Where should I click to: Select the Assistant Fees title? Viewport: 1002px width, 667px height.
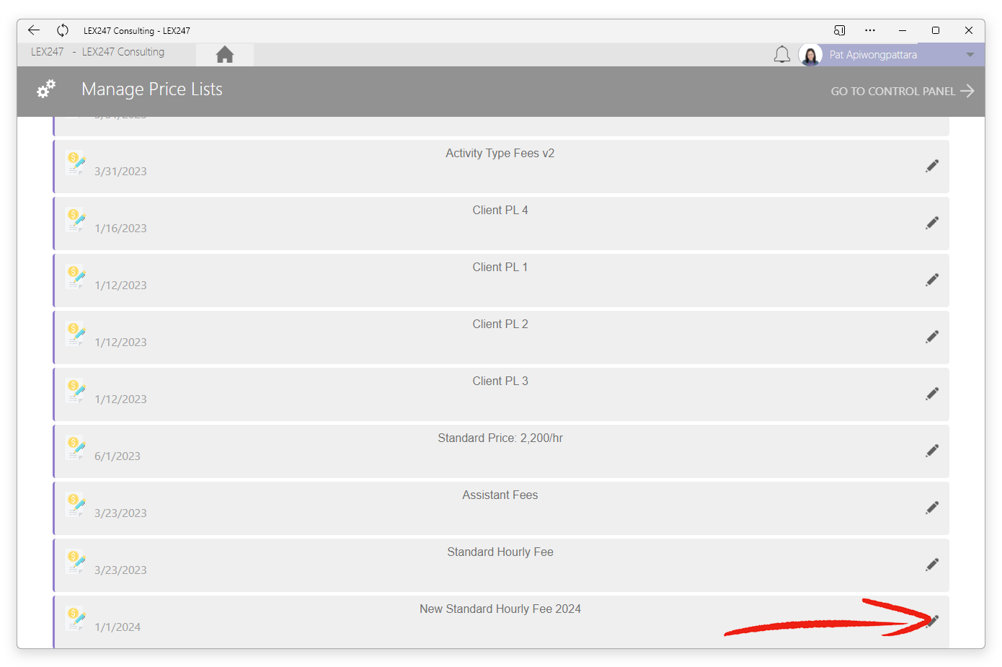coord(500,495)
